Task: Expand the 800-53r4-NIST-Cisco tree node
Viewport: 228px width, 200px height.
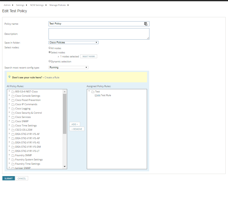Action: (9, 91)
